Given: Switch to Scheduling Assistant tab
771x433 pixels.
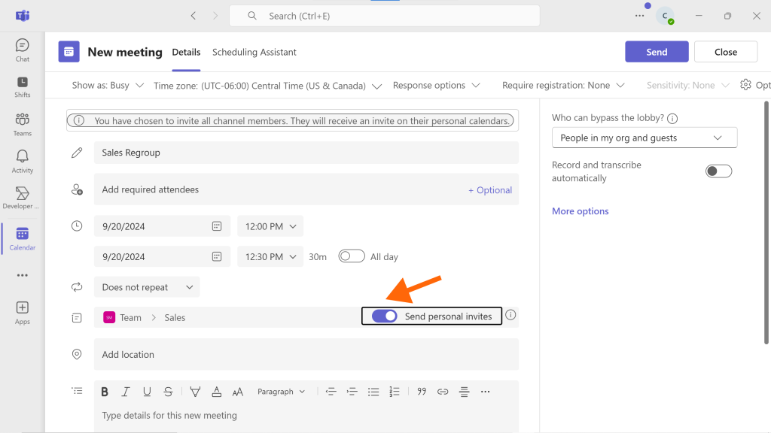Looking at the screenshot, I should [x=254, y=52].
